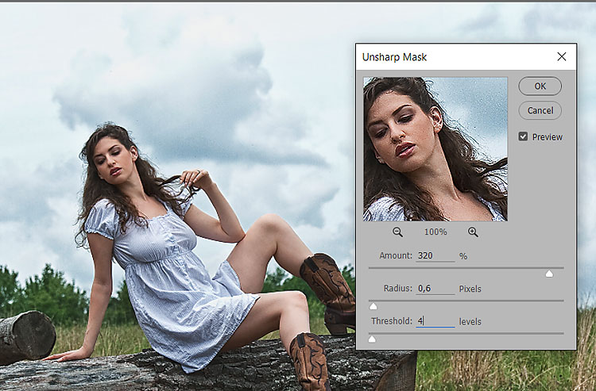This screenshot has width=596, height=391.
Task: Close the Unsharp Mask dialog
Action: tap(561, 57)
